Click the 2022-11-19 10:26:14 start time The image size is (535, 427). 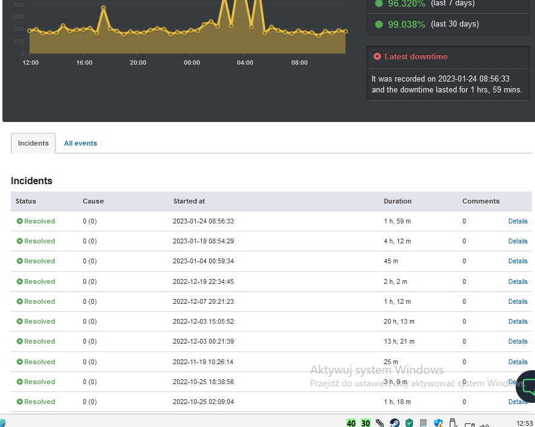pyautogui.click(x=203, y=362)
